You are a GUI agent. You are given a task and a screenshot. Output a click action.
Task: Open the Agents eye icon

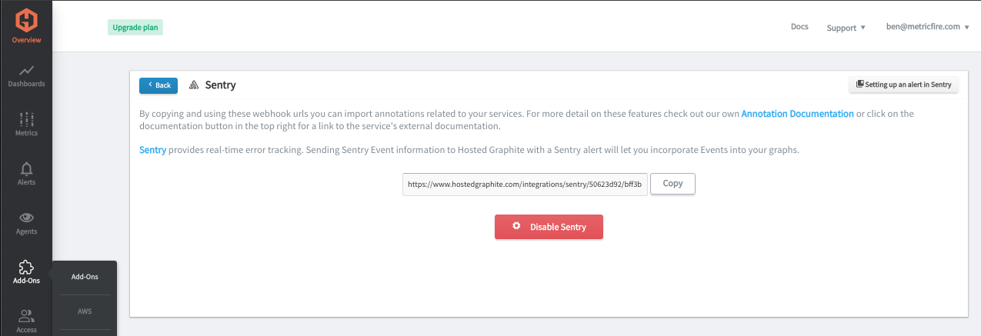click(26, 218)
